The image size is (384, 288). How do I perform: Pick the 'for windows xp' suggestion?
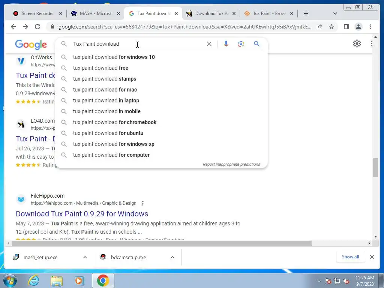162,144
